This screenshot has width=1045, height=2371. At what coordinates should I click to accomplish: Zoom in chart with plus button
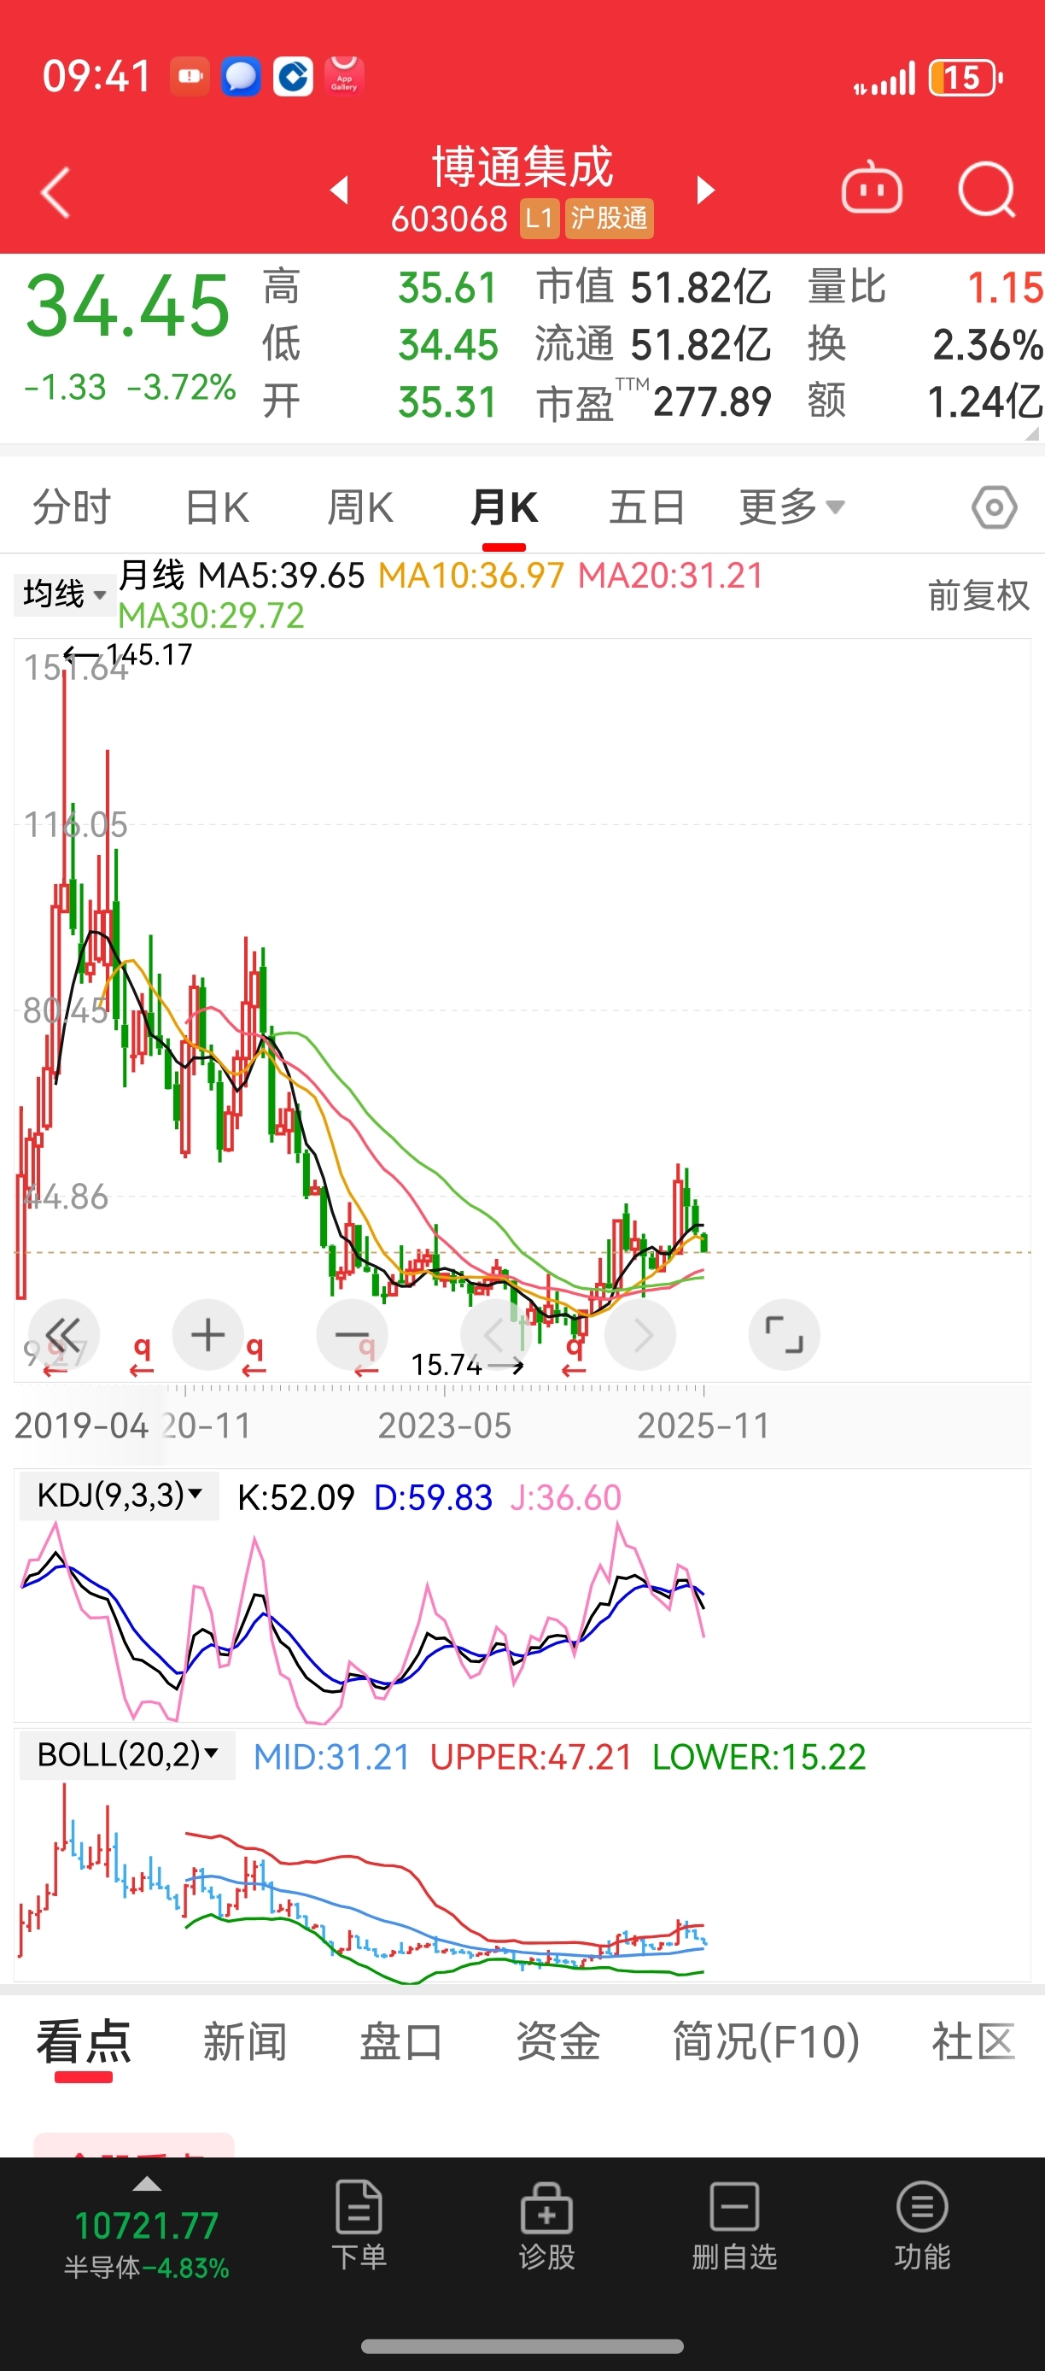click(208, 1335)
